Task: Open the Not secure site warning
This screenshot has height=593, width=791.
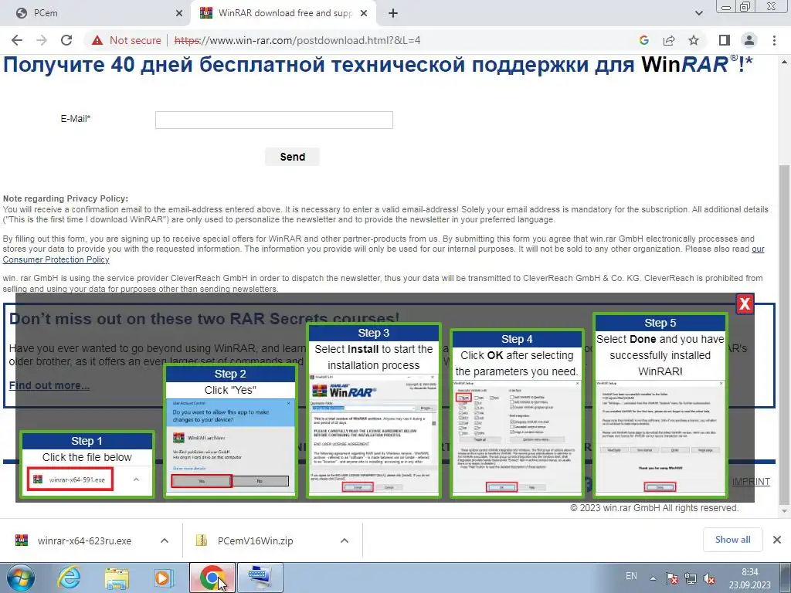Action: [x=126, y=40]
